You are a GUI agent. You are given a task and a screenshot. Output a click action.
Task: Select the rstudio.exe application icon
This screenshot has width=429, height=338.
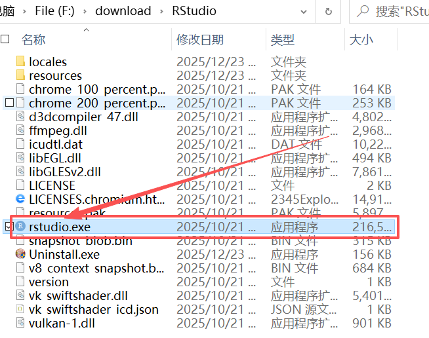click(x=20, y=226)
